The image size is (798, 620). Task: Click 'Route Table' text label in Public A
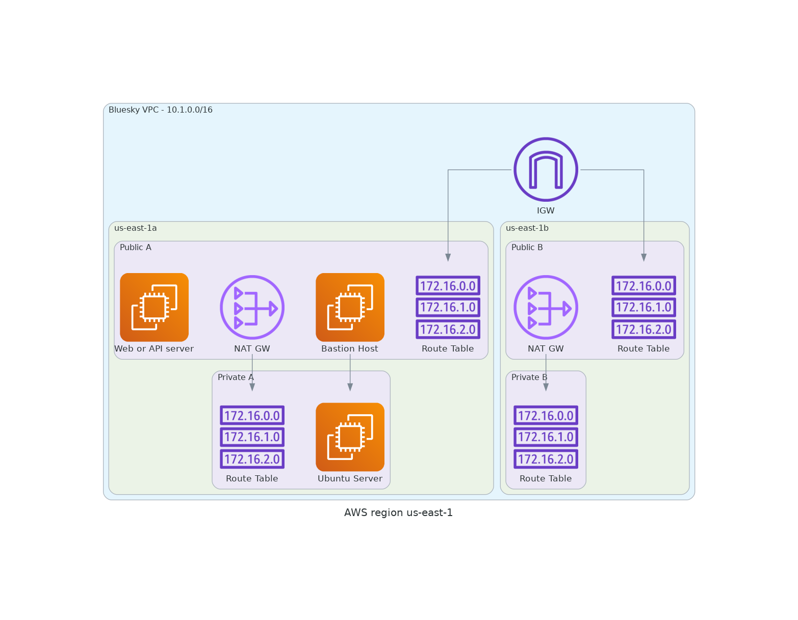click(x=448, y=349)
